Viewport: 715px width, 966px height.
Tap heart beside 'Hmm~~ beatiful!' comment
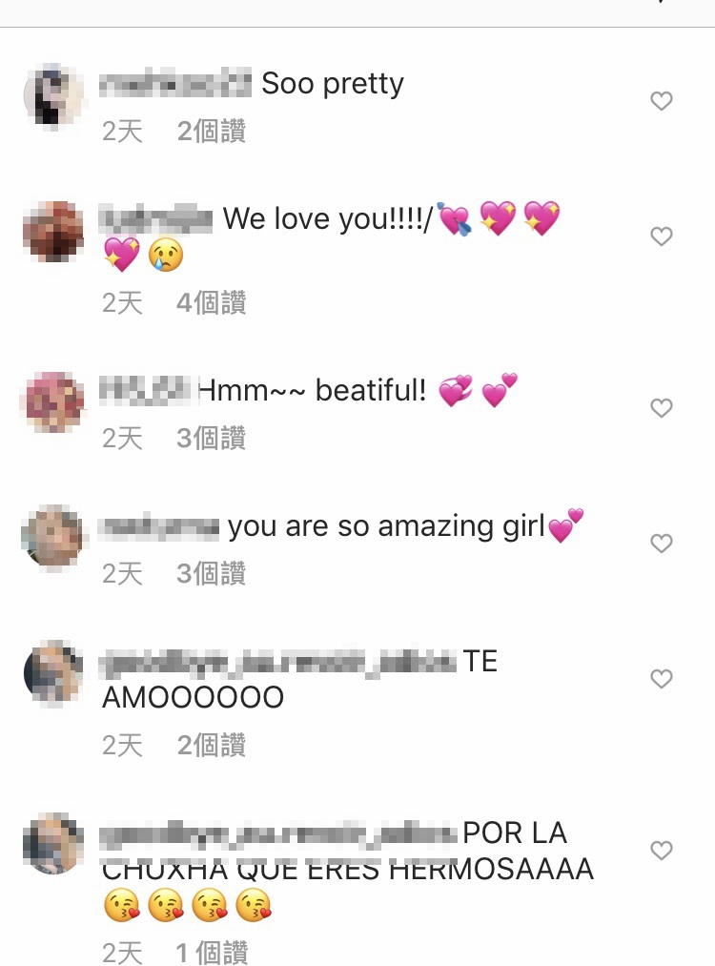tap(662, 408)
